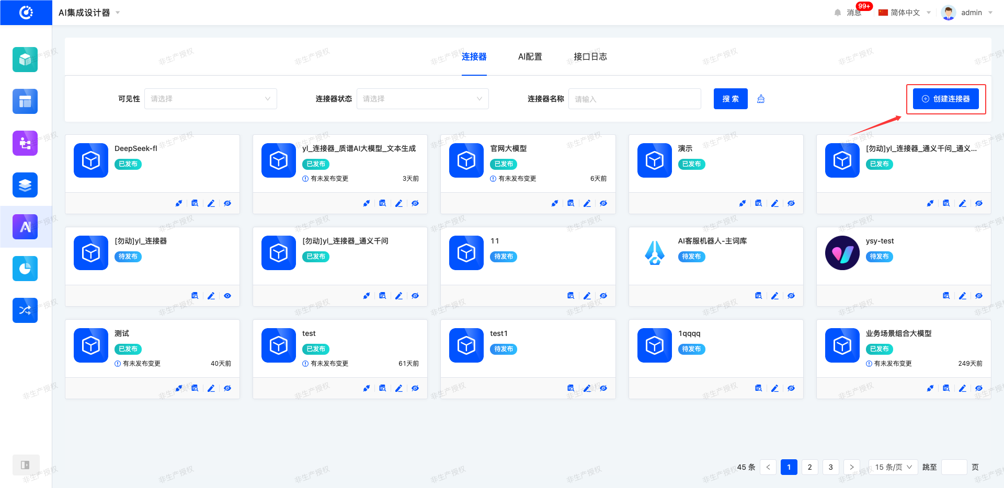Click the ysy-test connector logo
The image size is (1004, 488).
[842, 253]
